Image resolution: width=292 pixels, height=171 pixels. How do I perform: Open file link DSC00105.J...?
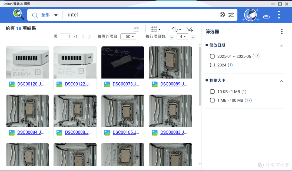coord(126,132)
